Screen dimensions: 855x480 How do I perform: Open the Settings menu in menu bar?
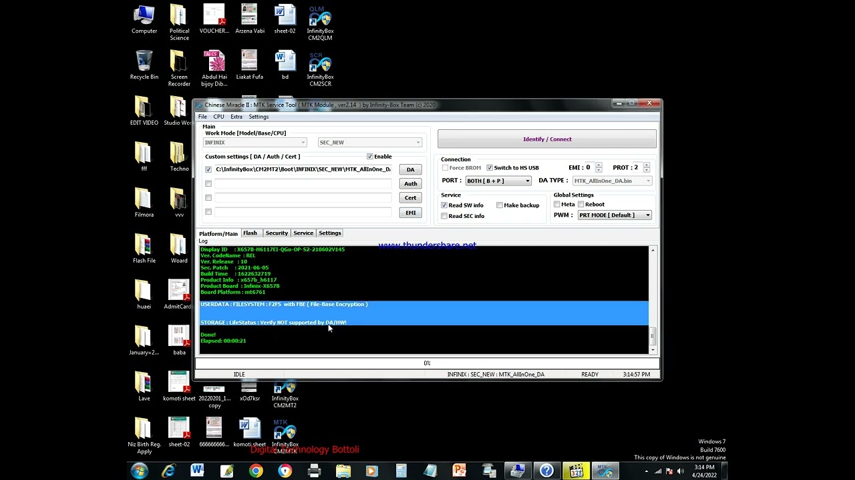point(259,117)
